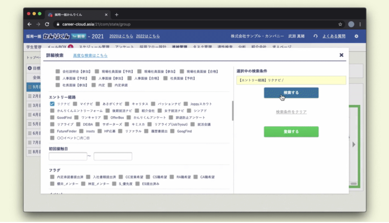389x223 pixels.
Task: Check the 内定承諾 checkbox
Action: 110,85
